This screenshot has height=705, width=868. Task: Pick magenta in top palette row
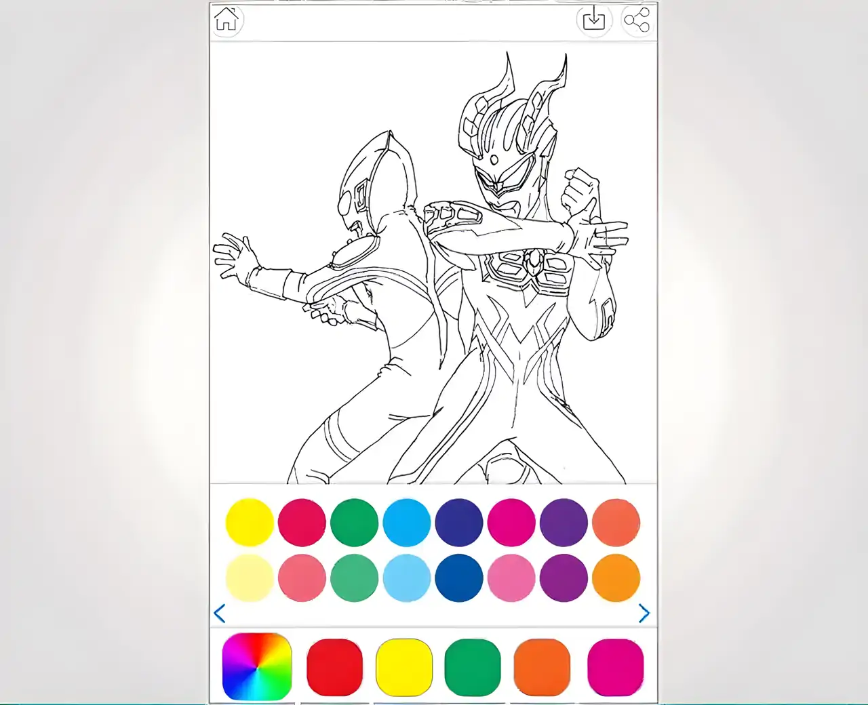point(511,523)
